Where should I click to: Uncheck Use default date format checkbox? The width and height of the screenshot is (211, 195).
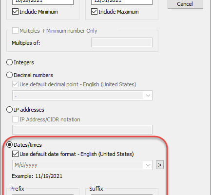click(15, 154)
